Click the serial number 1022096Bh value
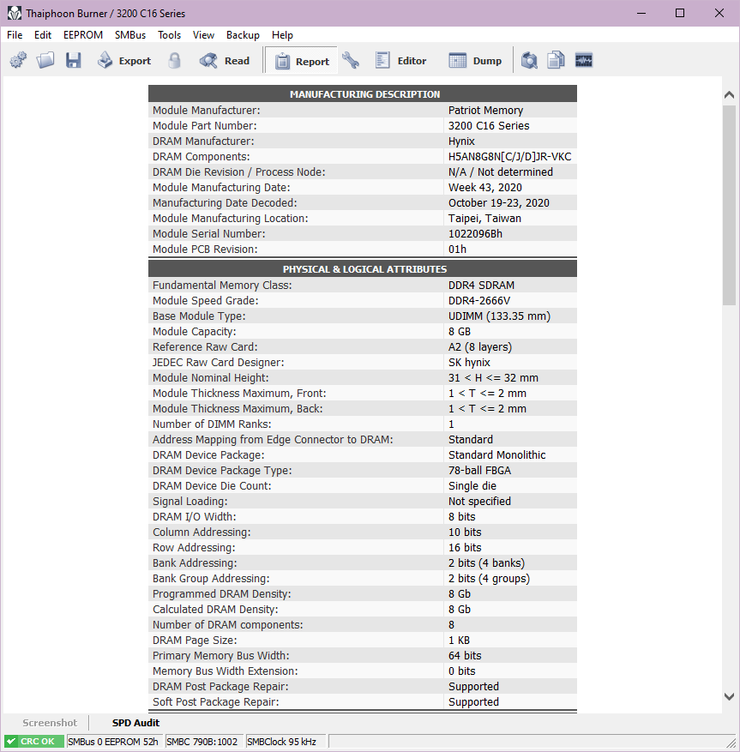The width and height of the screenshot is (740, 752). pos(475,233)
